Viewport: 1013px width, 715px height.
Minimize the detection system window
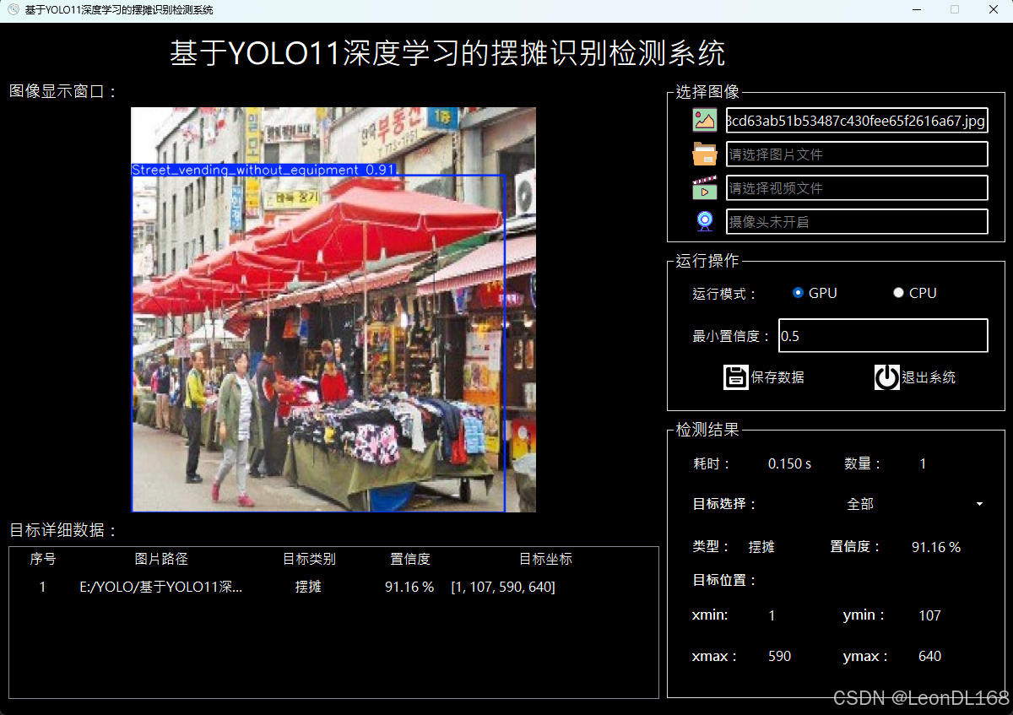(916, 9)
